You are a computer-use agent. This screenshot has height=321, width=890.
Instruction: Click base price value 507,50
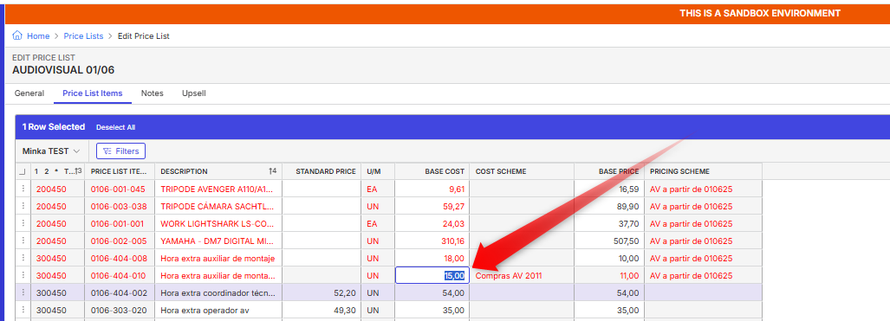(627, 241)
